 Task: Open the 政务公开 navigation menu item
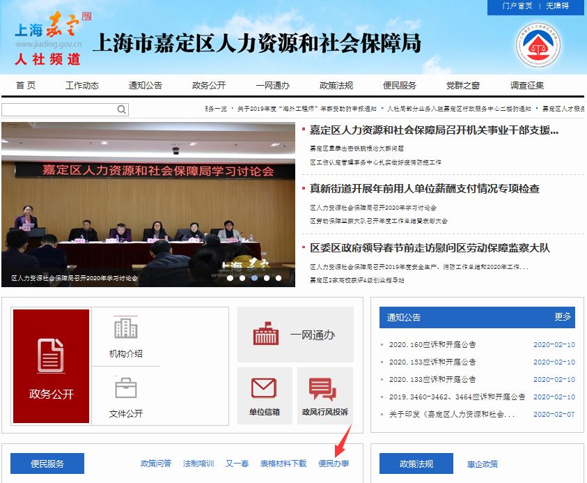click(208, 86)
